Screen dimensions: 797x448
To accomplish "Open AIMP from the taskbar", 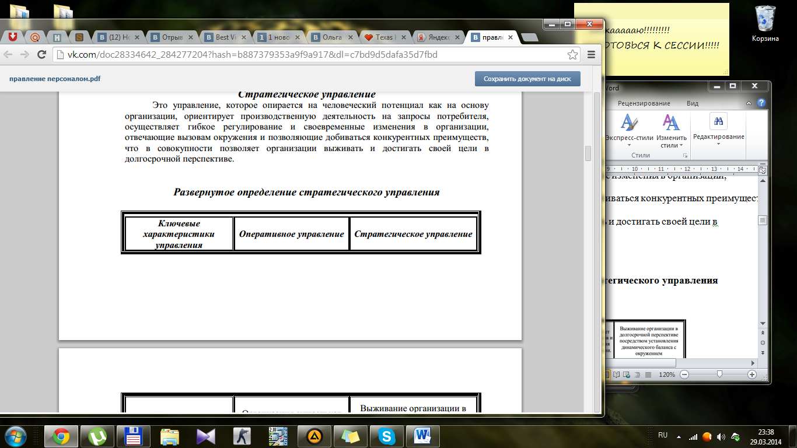I will (x=314, y=436).
